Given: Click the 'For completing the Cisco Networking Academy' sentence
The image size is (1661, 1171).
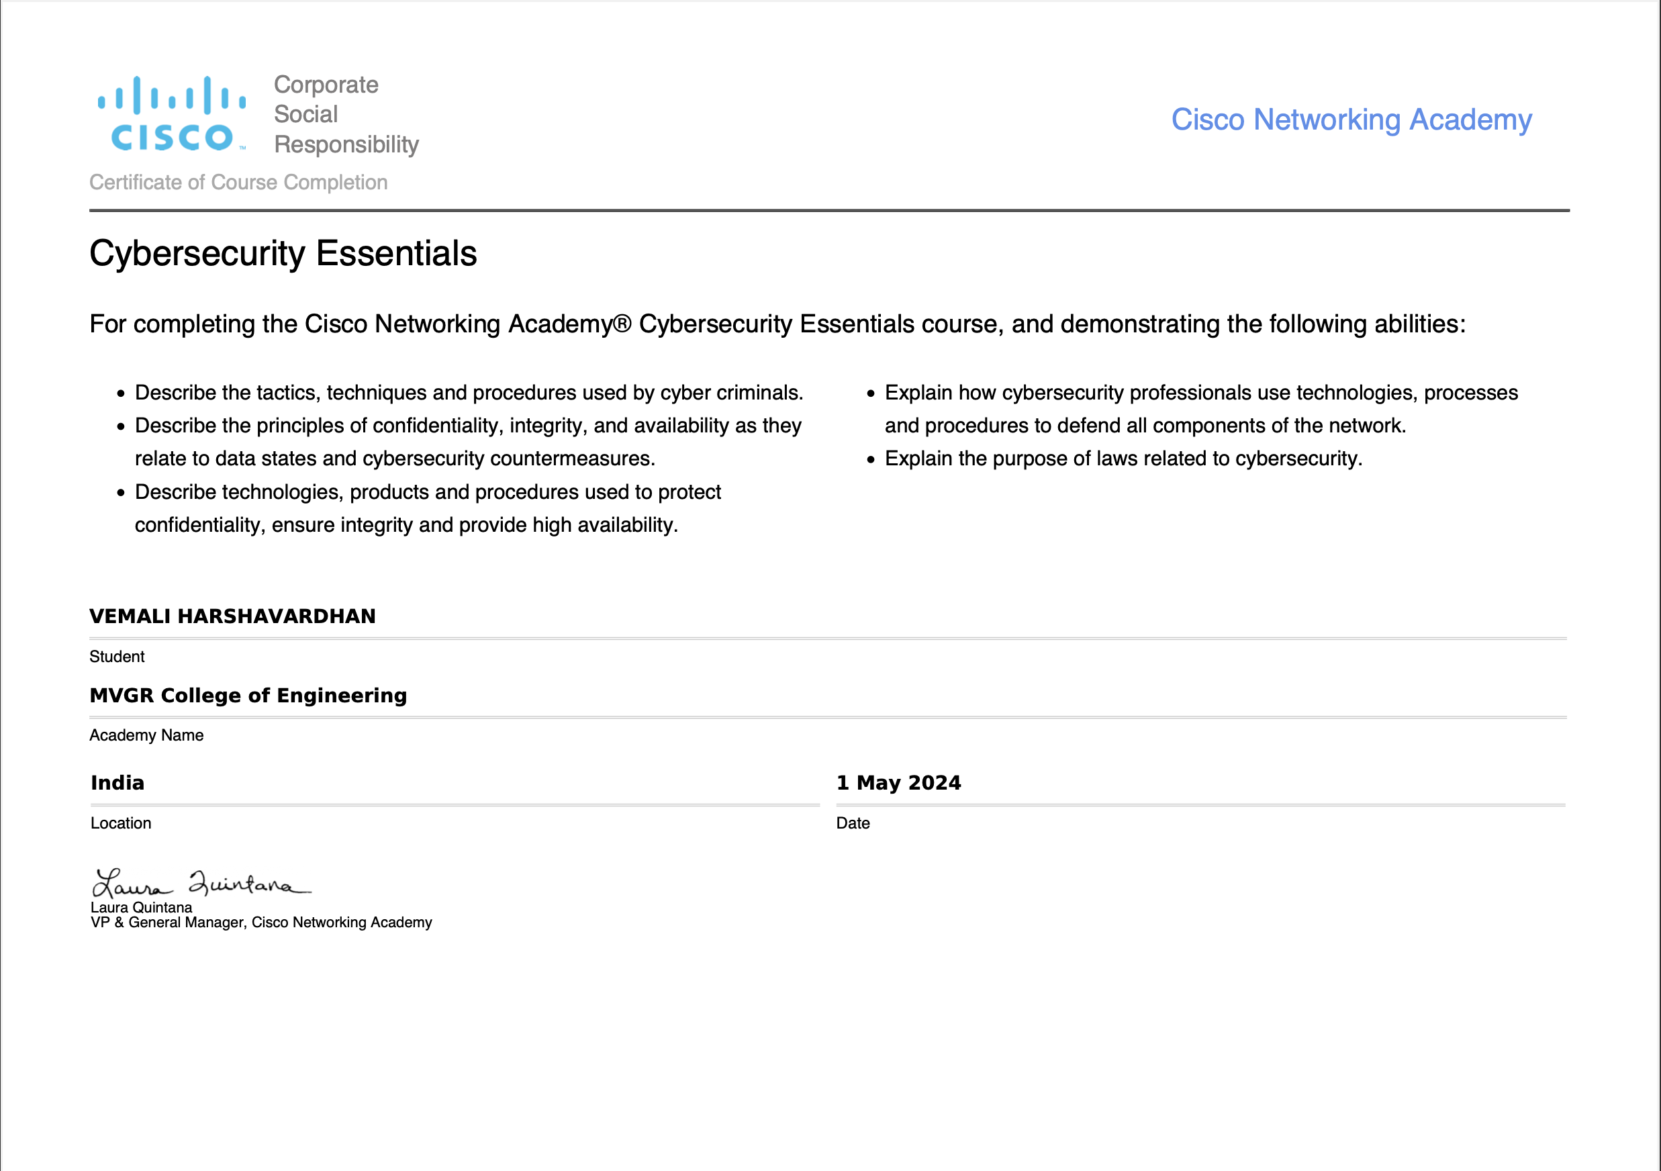Looking at the screenshot, I should point(777,324).
